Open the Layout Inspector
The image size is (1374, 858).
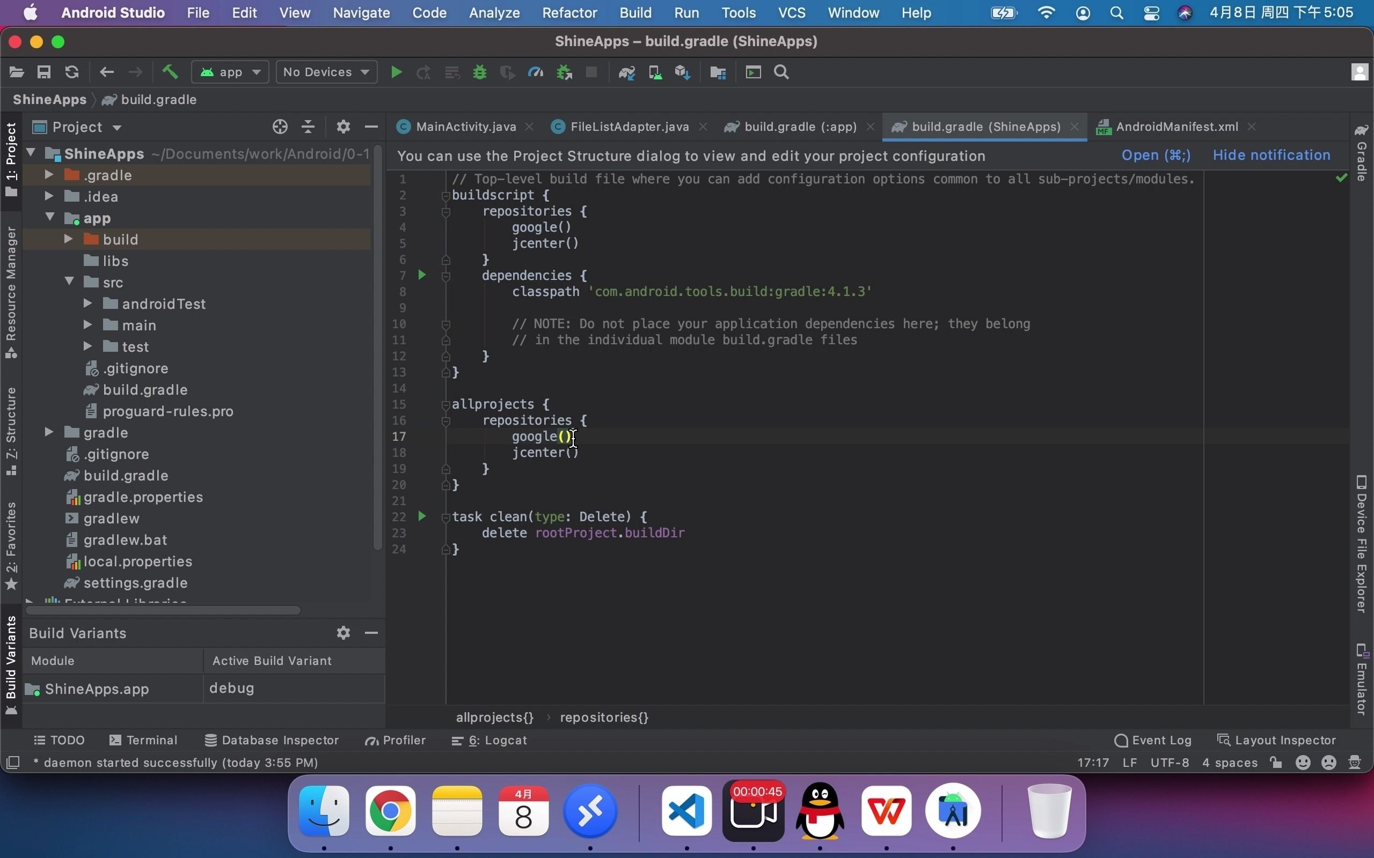(x=1276, y=740)
